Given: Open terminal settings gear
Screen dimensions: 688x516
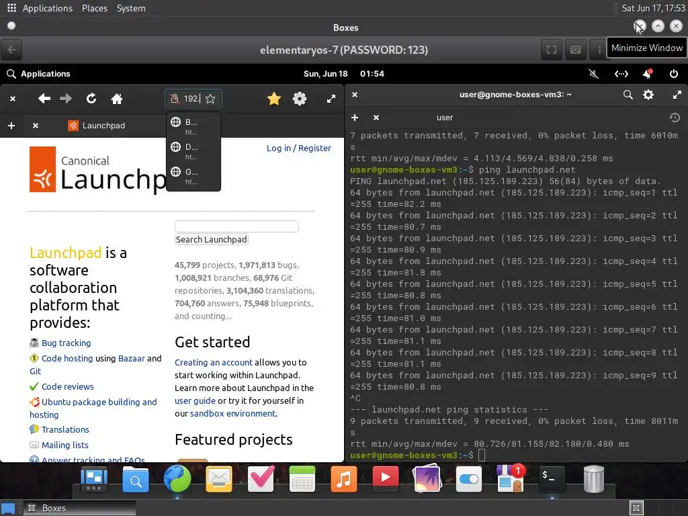Looking at the screenshot, I should (648, 94).
